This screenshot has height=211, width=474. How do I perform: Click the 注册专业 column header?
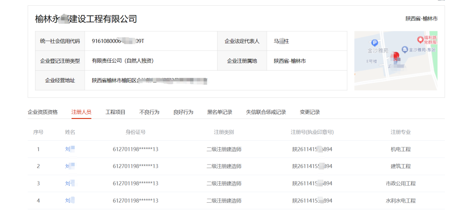(x=400, y=132)
